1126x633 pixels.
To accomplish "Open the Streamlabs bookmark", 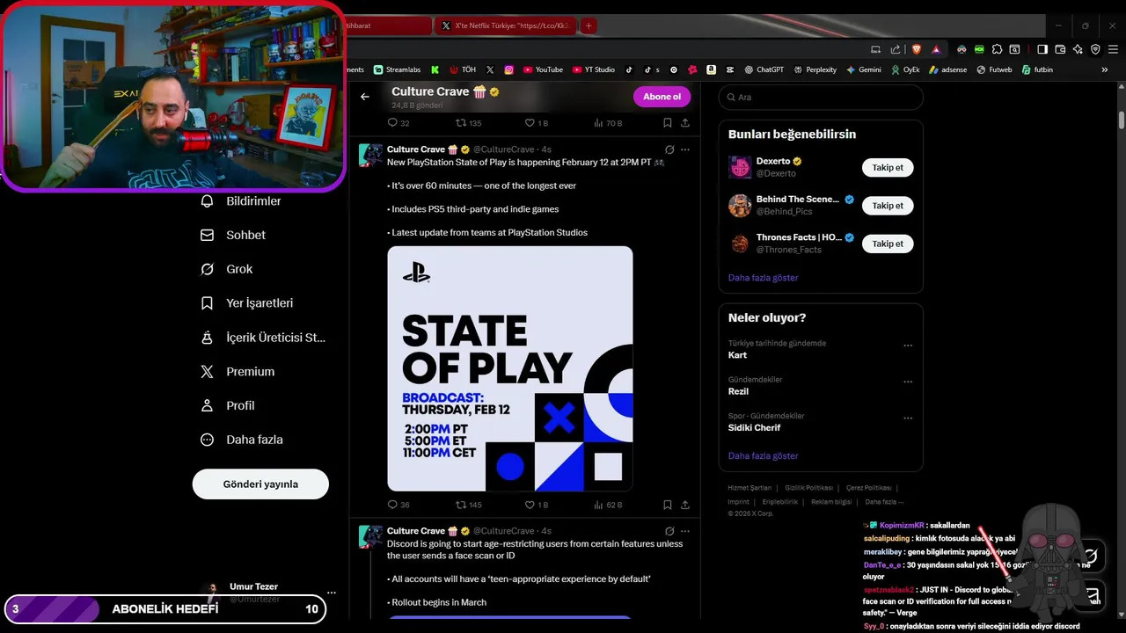I will coord(397,69).
